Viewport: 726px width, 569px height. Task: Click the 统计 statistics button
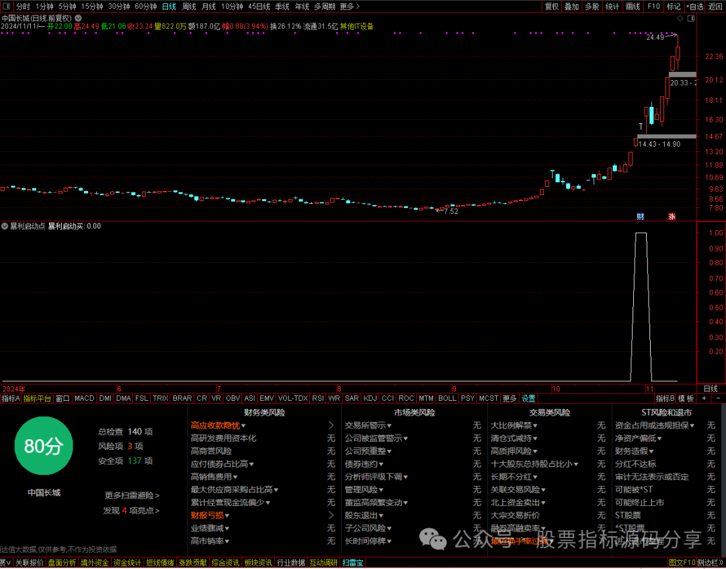click(x=612, y=7)
